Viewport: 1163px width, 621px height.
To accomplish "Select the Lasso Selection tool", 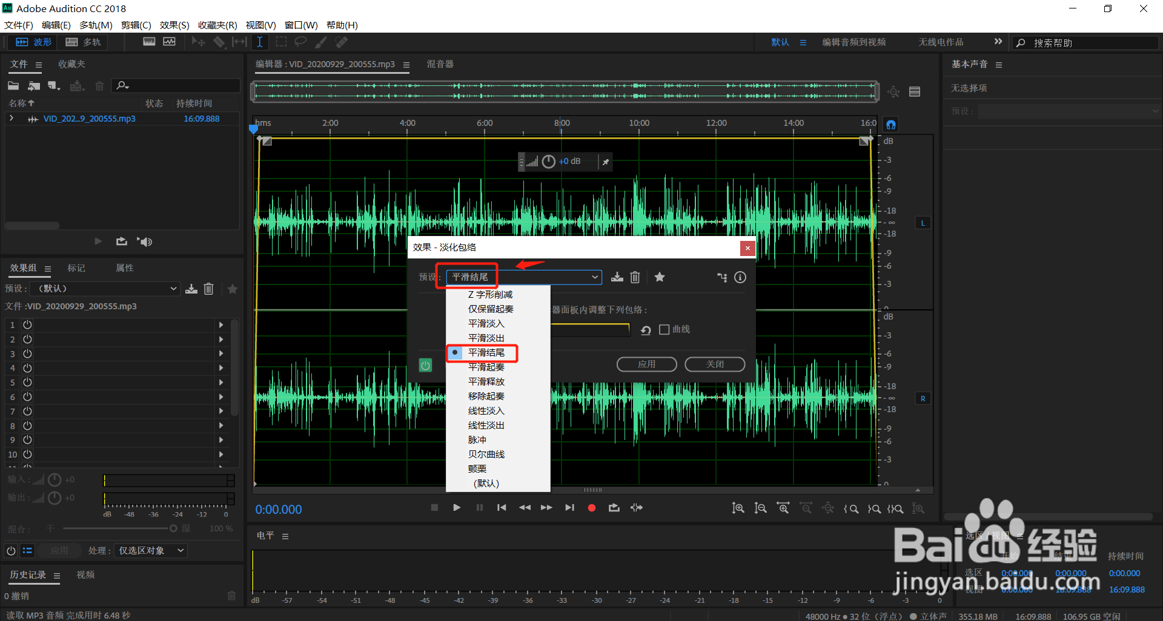I will coord(300,42).
